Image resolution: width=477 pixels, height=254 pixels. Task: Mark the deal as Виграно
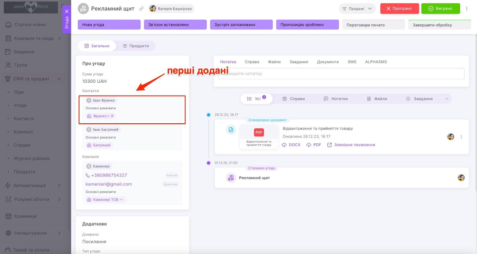pos(441,9)
